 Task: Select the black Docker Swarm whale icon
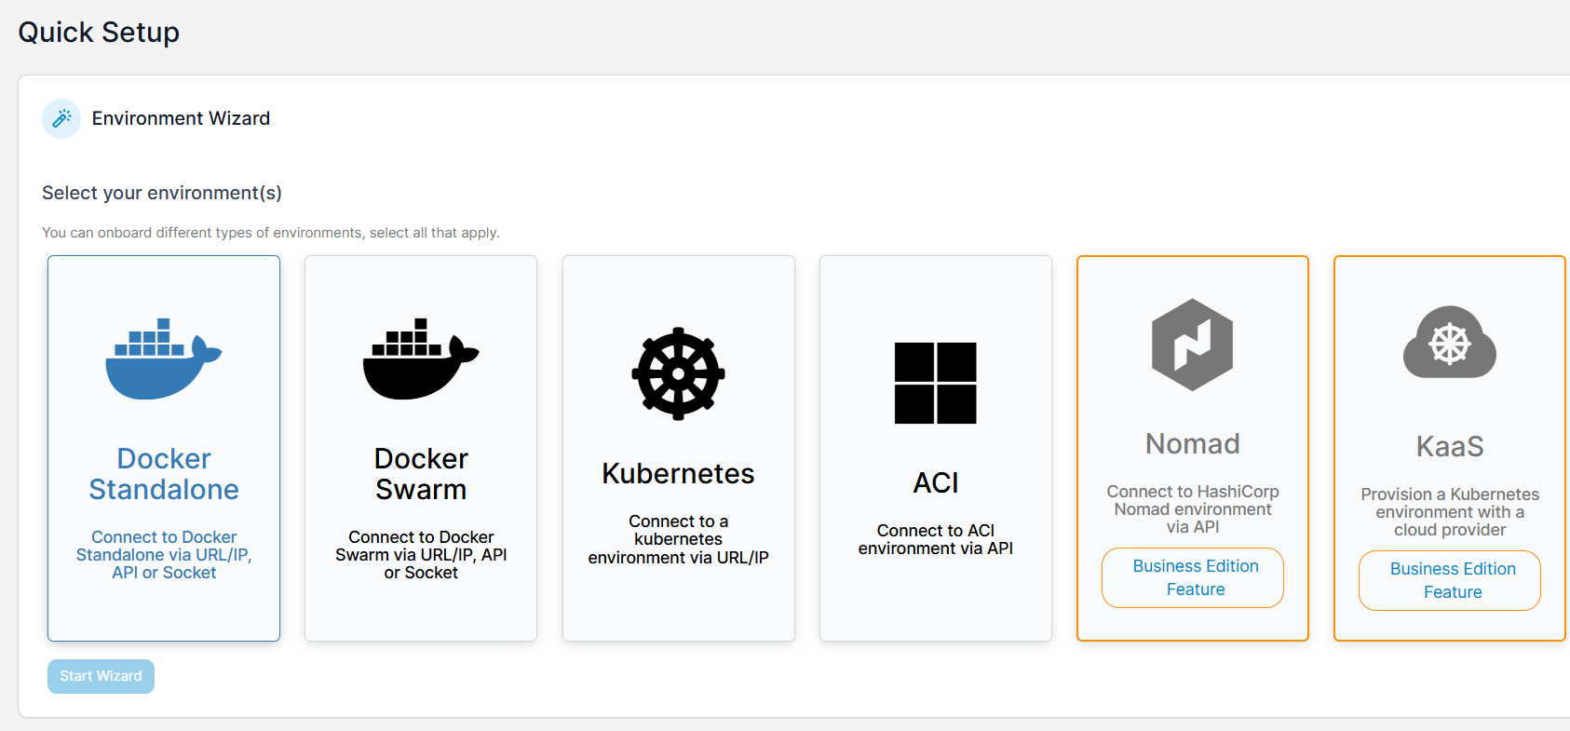coord(421,359)
